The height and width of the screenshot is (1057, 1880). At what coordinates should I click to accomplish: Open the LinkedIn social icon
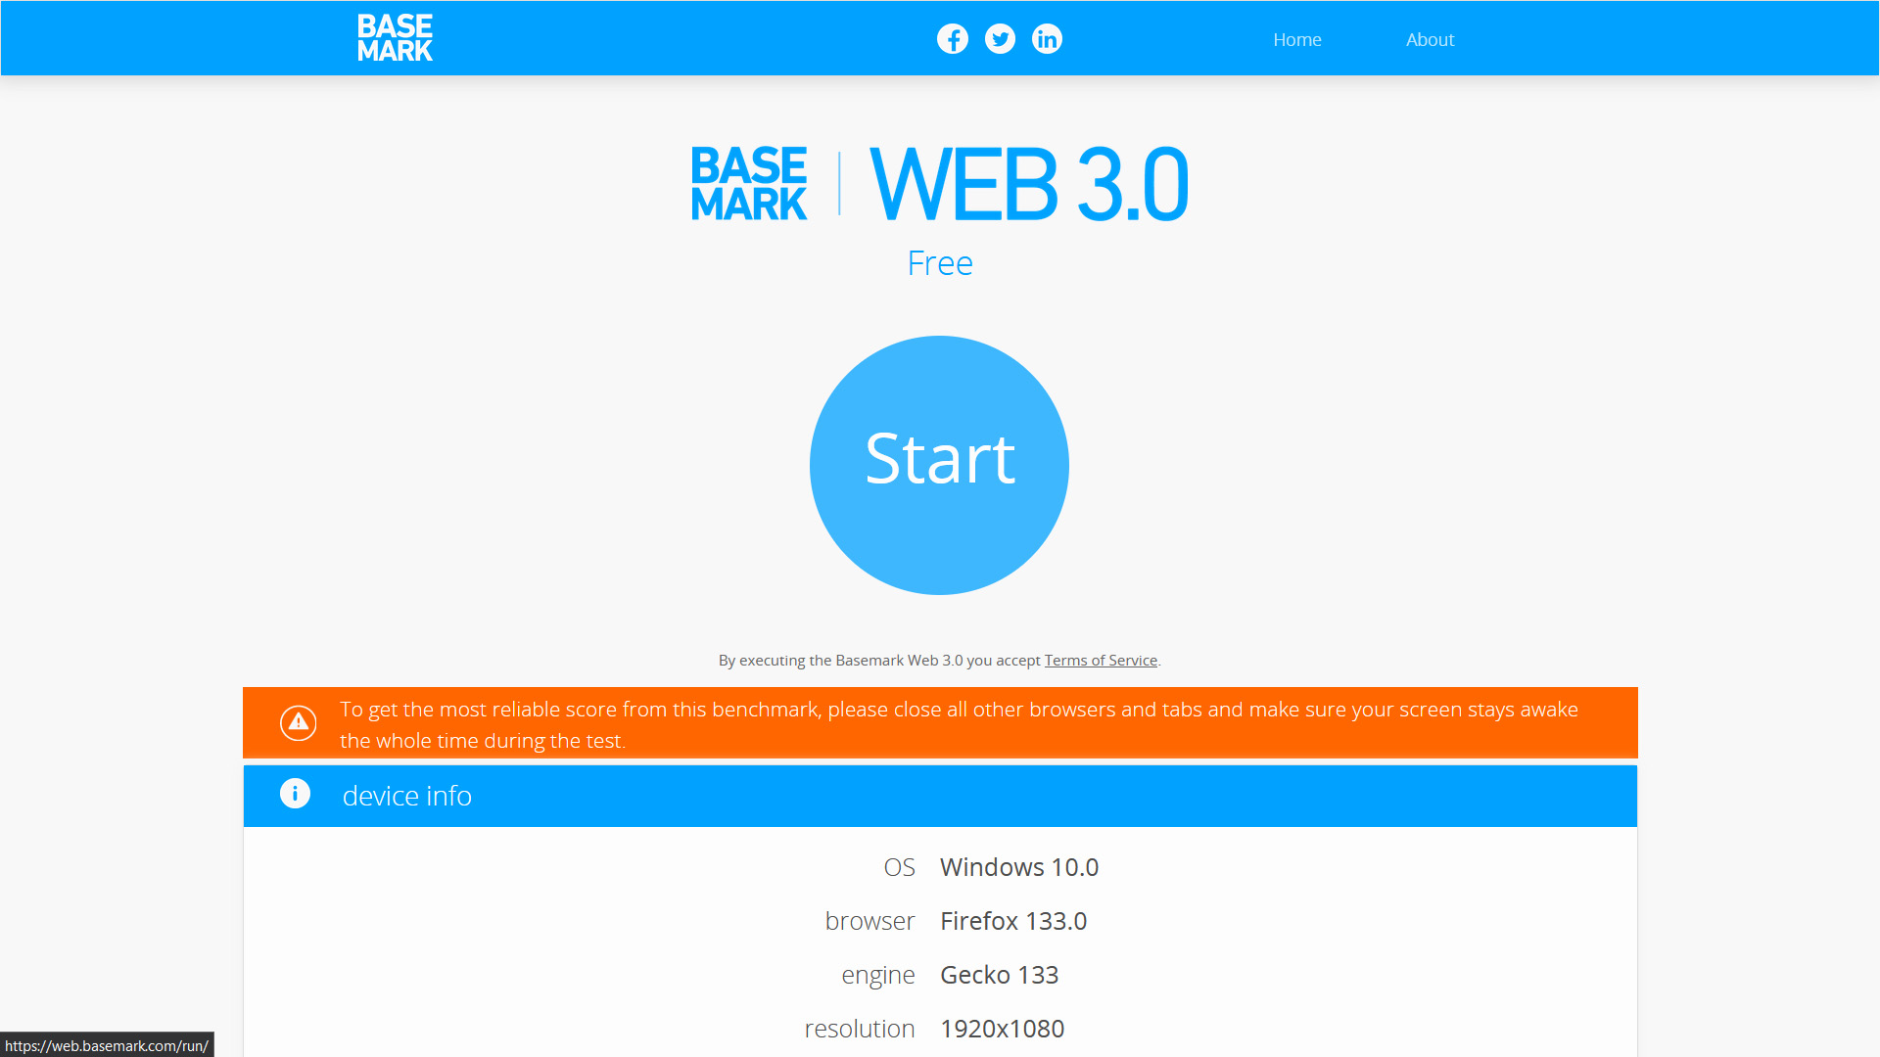point(1047,39)
